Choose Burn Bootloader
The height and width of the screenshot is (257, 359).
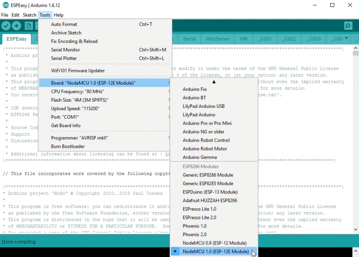click(105, 146)
